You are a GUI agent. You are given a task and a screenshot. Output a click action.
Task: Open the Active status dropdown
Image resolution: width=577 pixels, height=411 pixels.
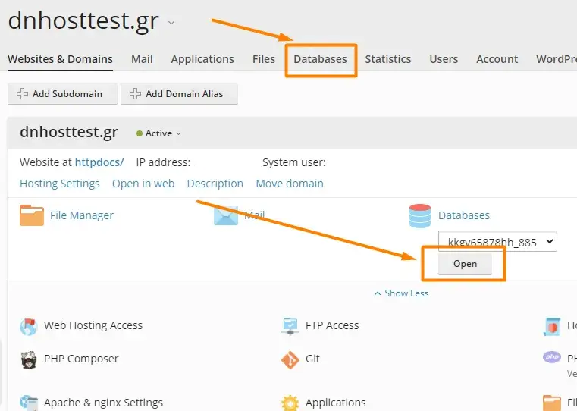158,133
